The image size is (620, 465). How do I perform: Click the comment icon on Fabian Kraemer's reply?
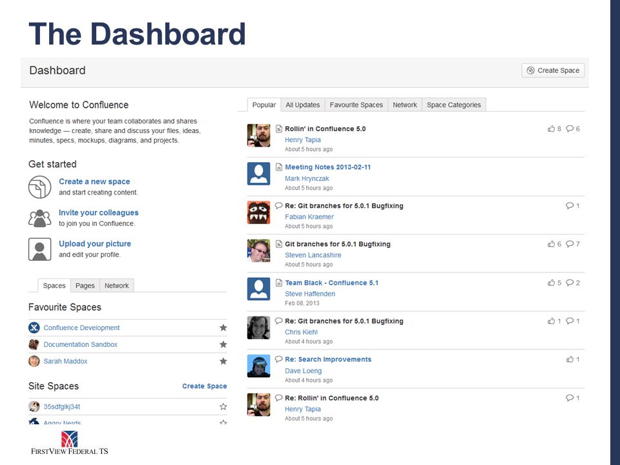pyautogui.click(x=570, y=205)
